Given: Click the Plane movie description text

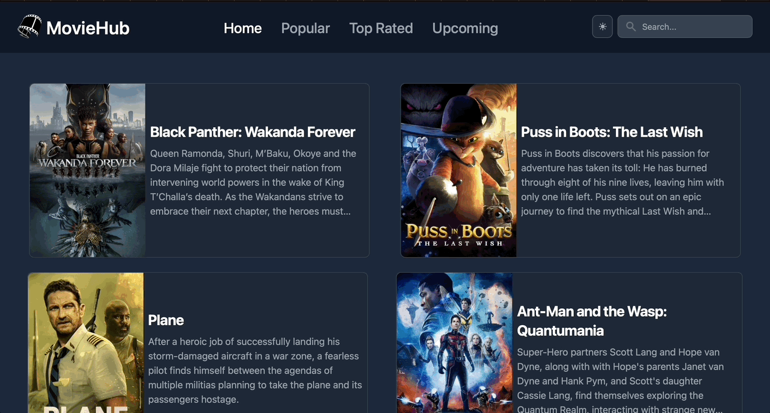Looking at the screenshot, I should [x=255, y=370].
